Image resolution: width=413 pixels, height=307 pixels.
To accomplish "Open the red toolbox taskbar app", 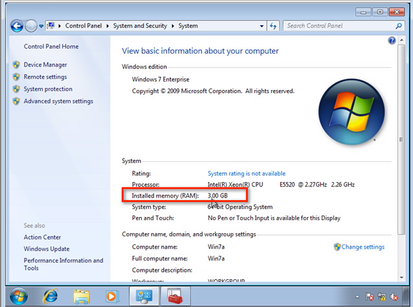I will (x=175, y=297).
